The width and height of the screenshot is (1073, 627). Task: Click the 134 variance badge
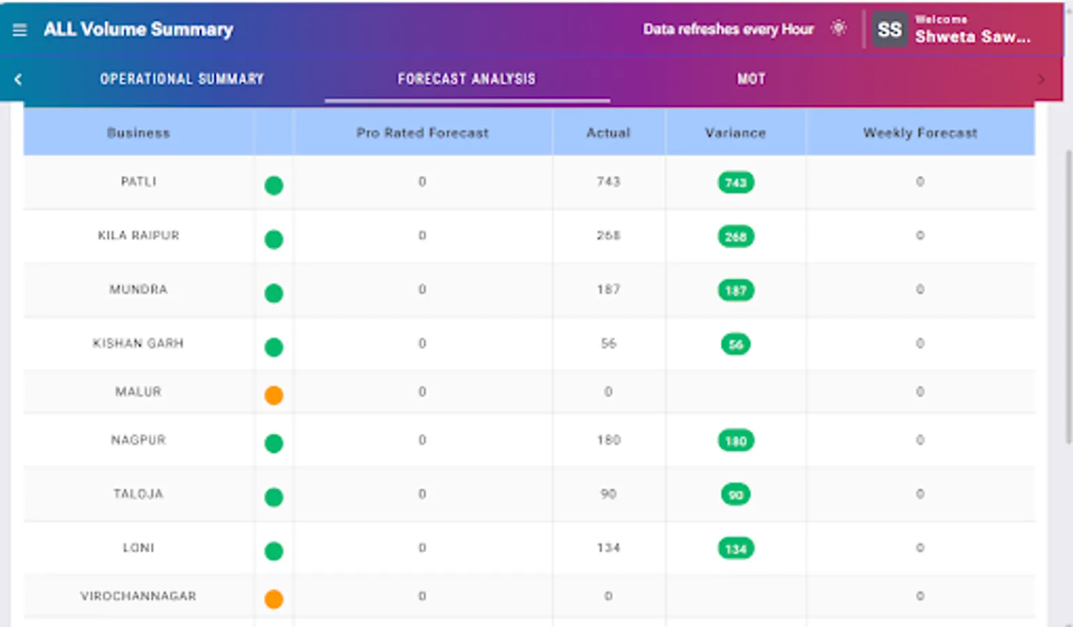pos(736,549)
